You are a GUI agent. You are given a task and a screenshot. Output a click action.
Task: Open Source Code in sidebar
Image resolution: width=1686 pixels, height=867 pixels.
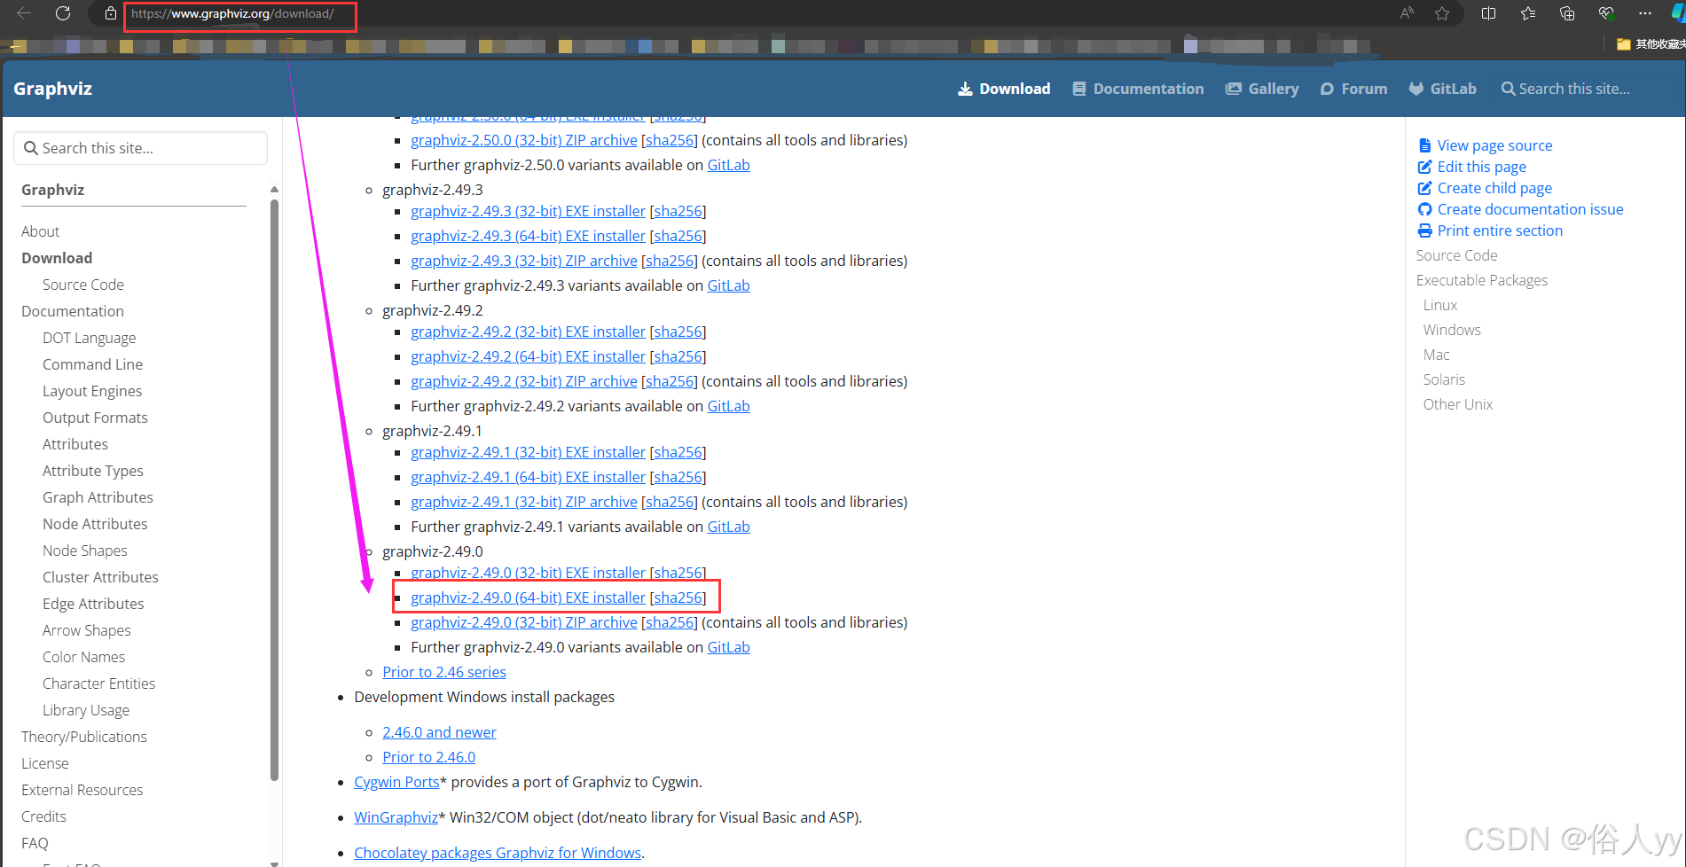tap(83, 285)
